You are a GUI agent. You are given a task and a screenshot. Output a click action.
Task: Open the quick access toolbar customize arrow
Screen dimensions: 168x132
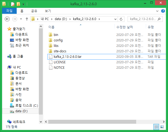(x=23, y=4)
